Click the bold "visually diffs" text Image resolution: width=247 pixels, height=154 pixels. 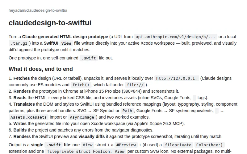[x=91, y=136]
